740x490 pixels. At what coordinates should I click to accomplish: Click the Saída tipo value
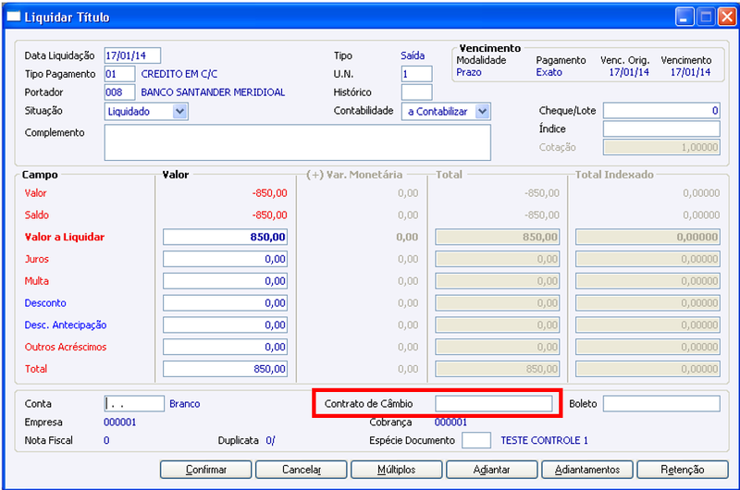pos(413,55)
